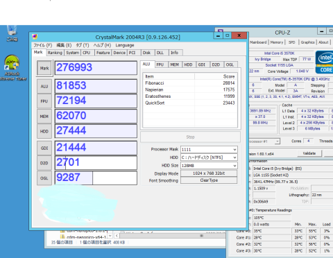
Task: Switch to the PCI tab
Action: pos(134,53)
